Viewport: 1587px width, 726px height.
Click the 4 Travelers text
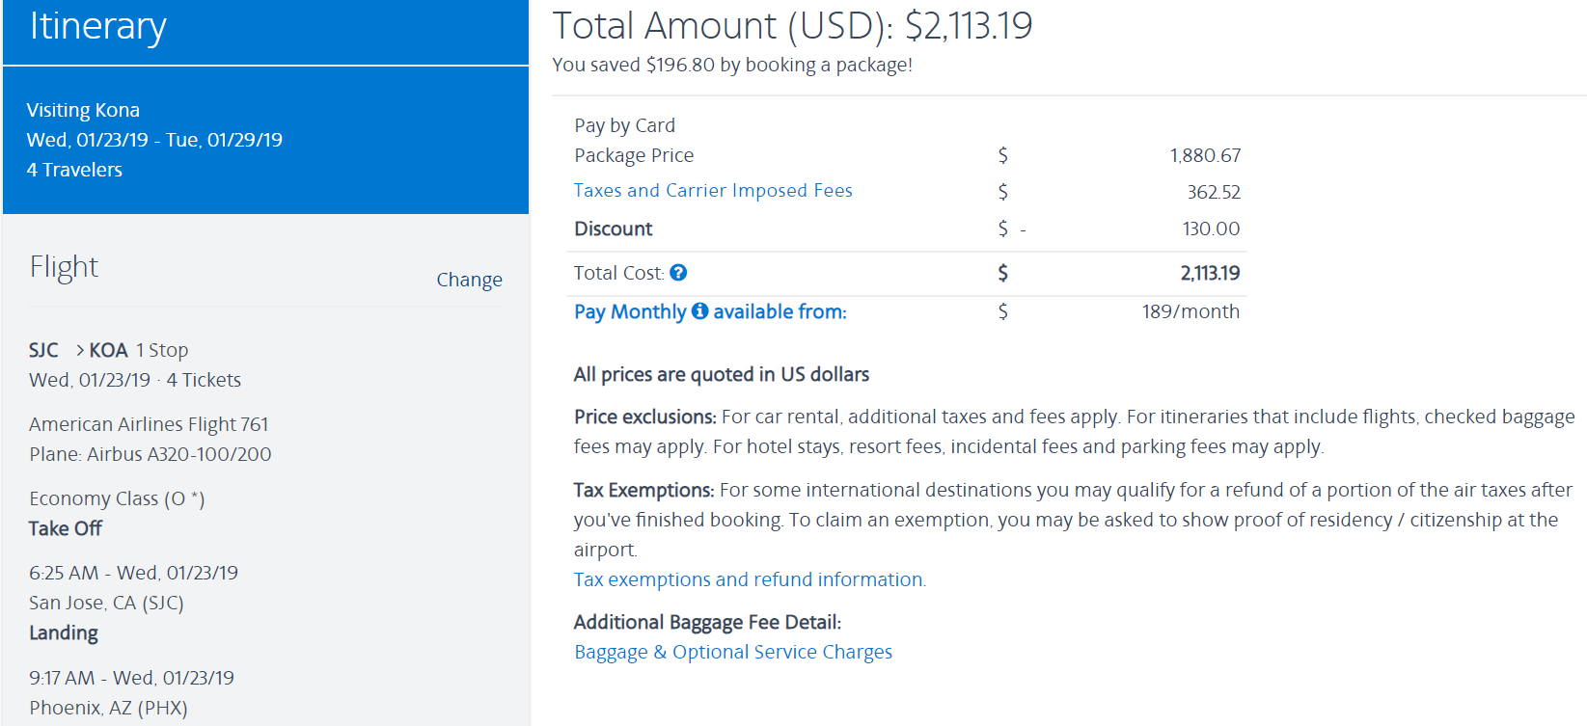pos(74,170)
